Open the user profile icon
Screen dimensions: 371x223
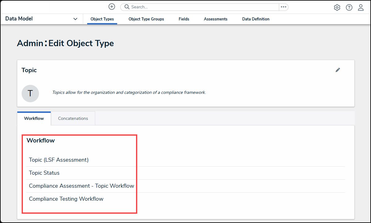[361, 8]
